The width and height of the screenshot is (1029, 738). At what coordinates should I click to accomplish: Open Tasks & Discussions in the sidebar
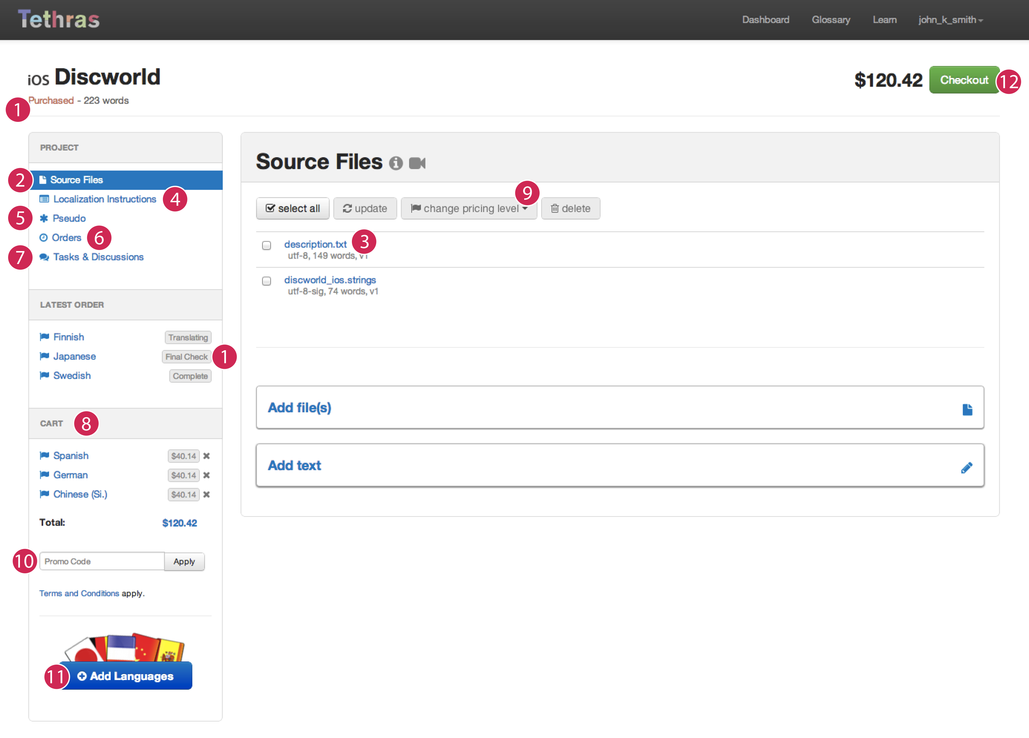pos(98,257)
